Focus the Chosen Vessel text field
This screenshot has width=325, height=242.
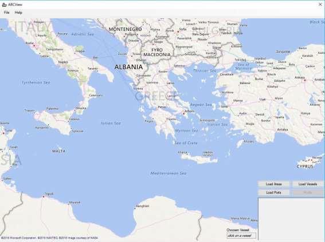coord(241,236)
